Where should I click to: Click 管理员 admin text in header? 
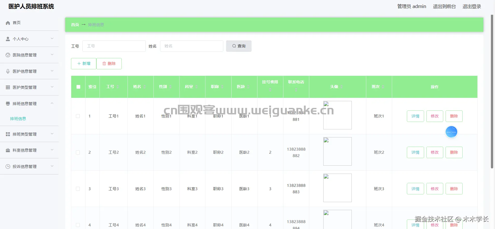tap(412, 6)
